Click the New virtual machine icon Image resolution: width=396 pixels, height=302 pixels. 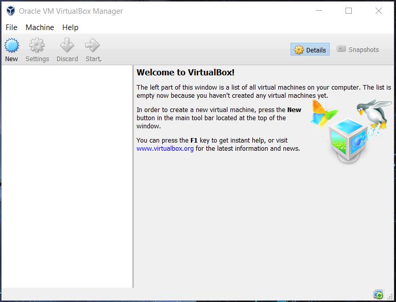pos(12,45)
